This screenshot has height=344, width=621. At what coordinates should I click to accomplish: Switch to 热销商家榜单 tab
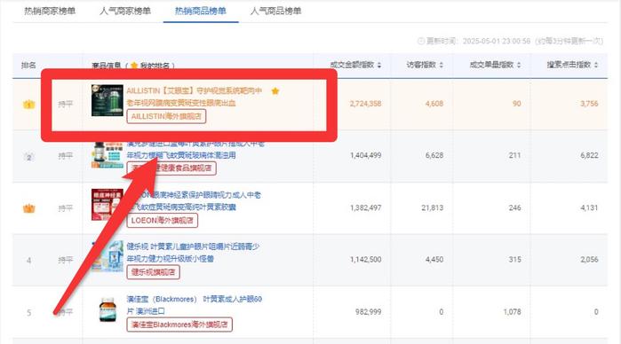tap(50, 11)
